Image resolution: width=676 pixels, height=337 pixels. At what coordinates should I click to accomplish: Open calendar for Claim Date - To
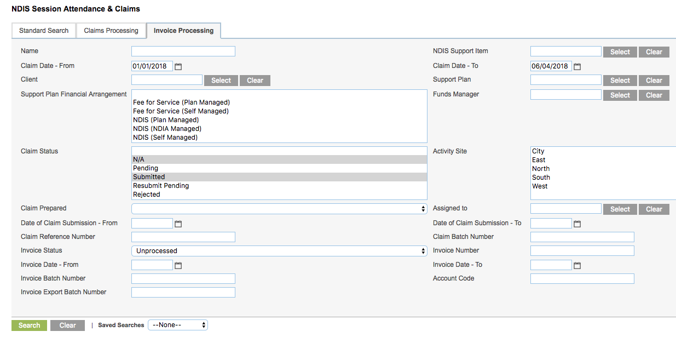click(577, 66)
